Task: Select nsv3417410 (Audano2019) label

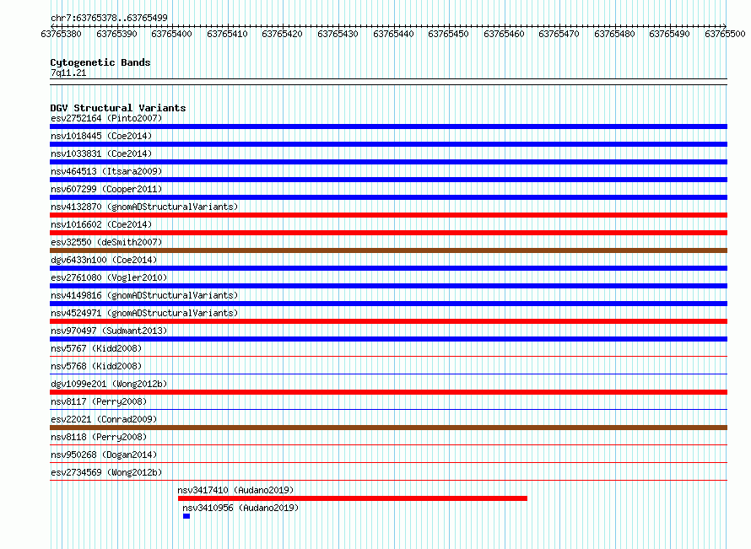Action: click(x=235, y=490)
